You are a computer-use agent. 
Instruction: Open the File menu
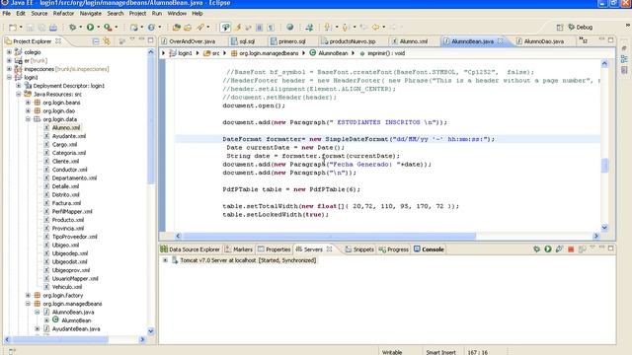pyautogui.click(x=7, y=13)
